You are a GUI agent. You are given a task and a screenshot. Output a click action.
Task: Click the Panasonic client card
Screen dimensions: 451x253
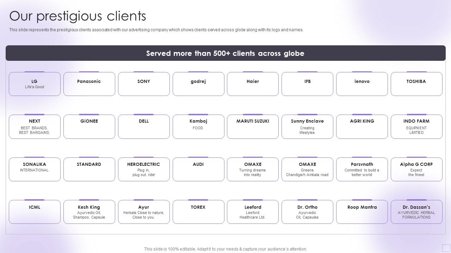[x=89, y=84]
